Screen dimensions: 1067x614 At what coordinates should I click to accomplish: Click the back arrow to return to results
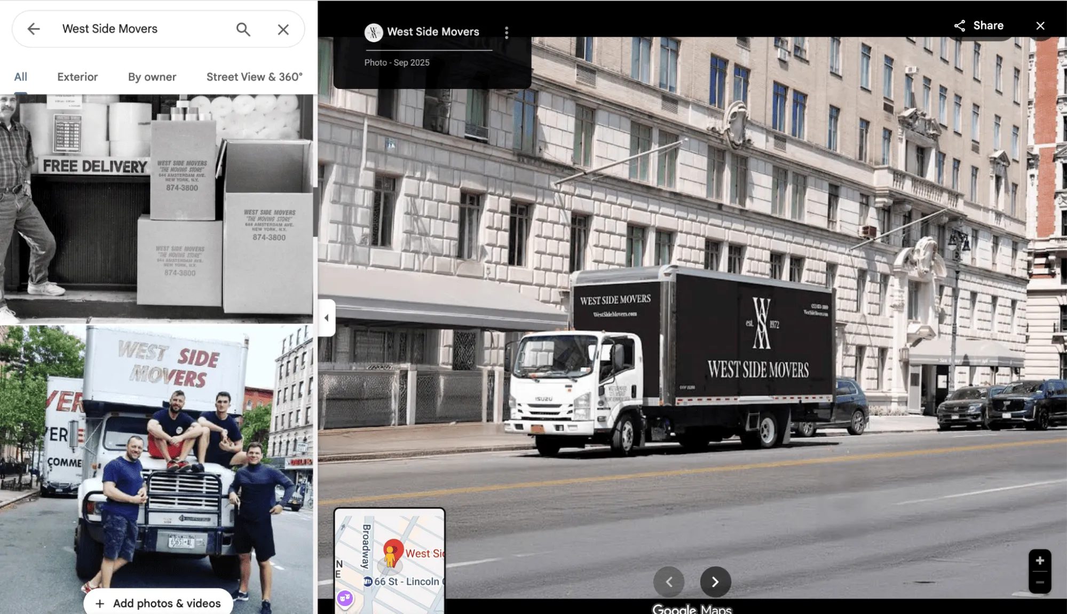(34, 29)
